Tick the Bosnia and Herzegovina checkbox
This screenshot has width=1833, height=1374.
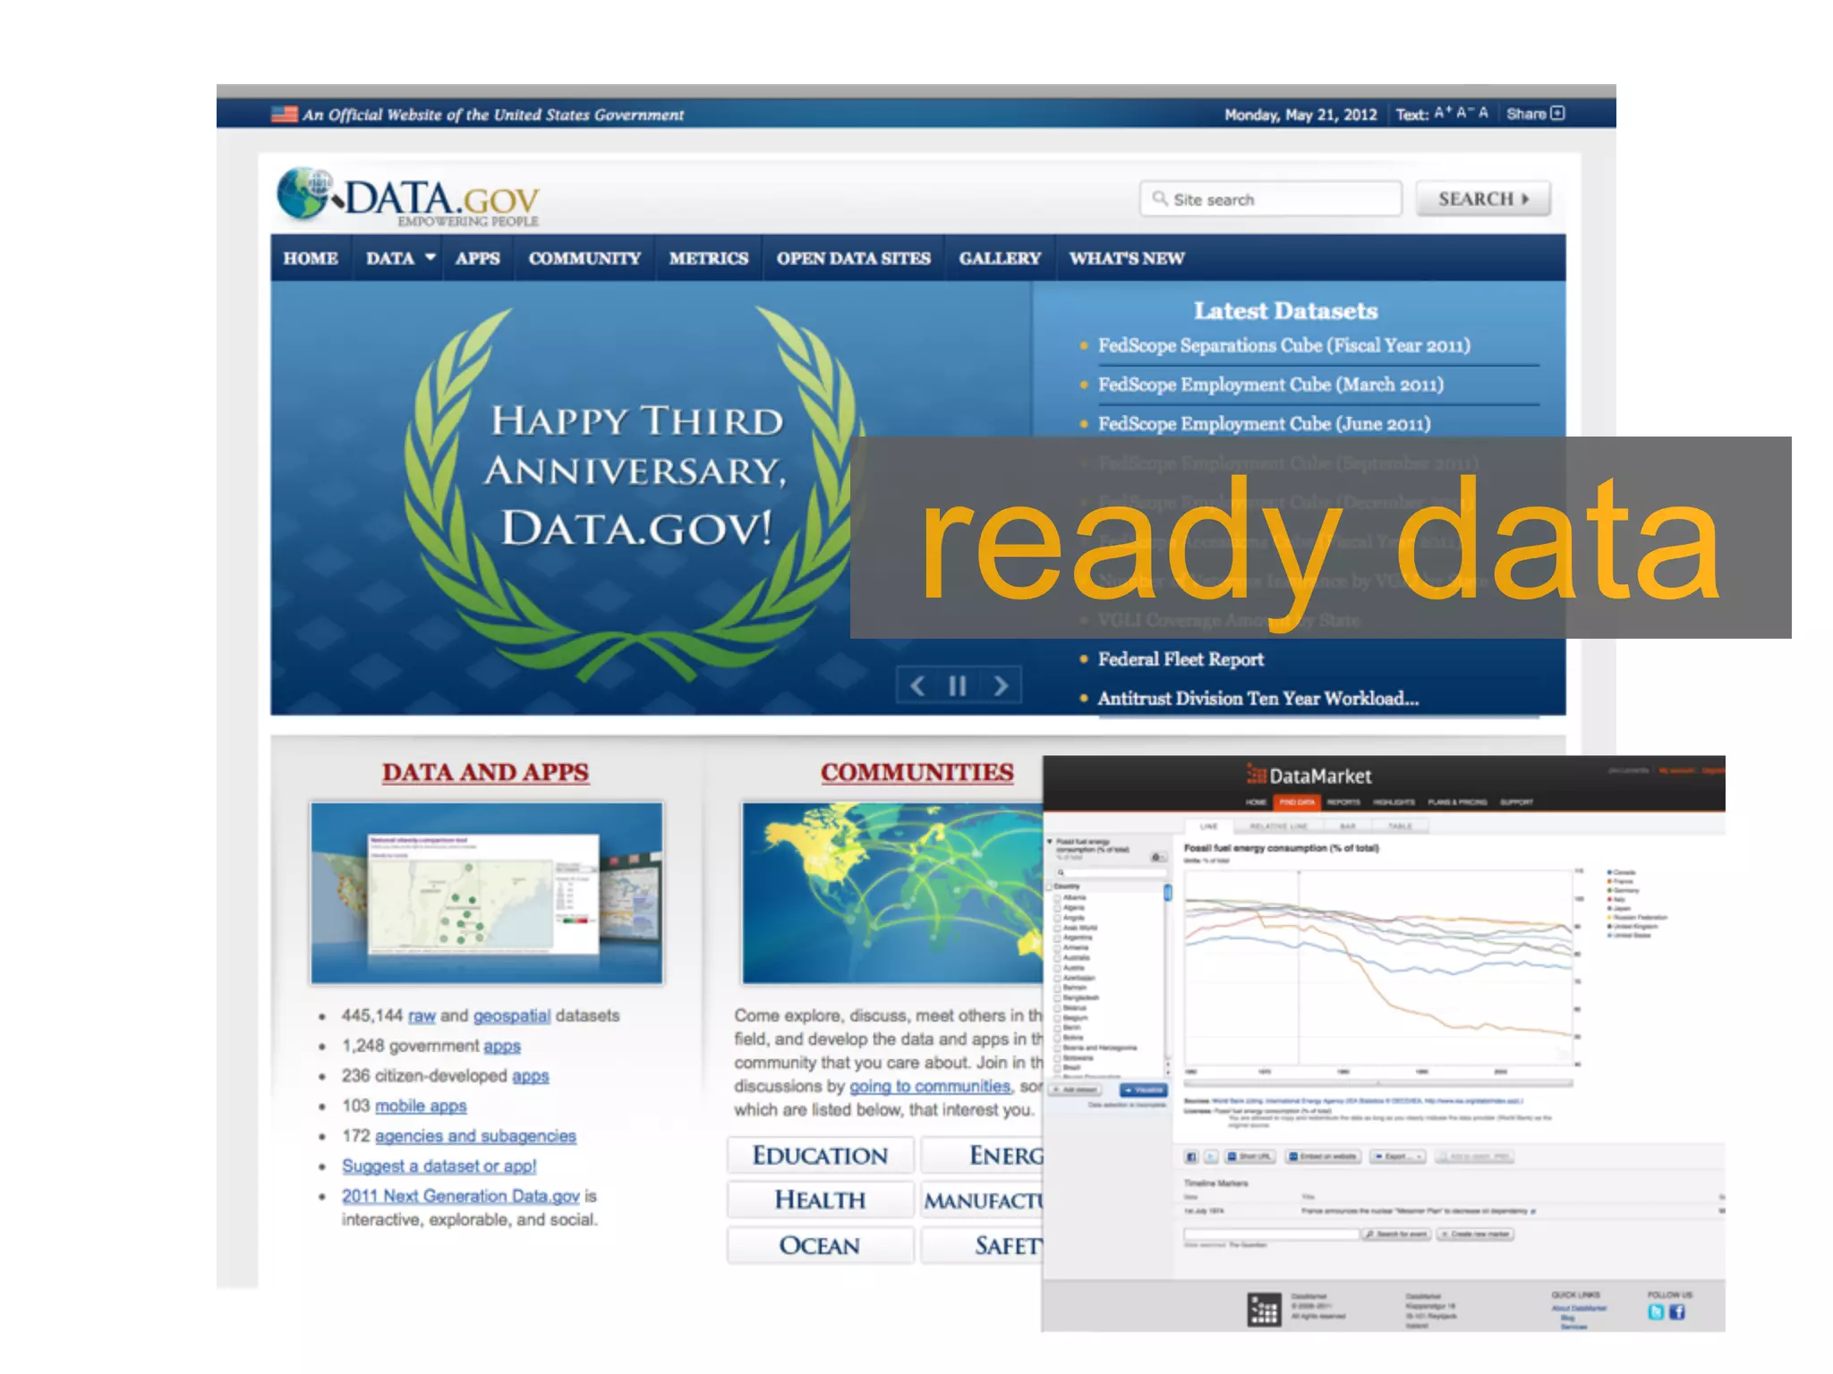1057,1047
